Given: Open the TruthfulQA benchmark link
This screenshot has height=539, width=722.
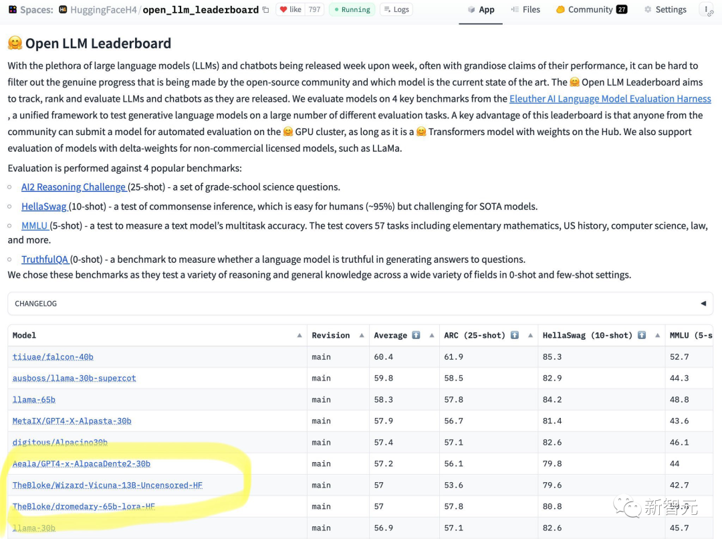Looking at the screenshot, I should [45, 259].
